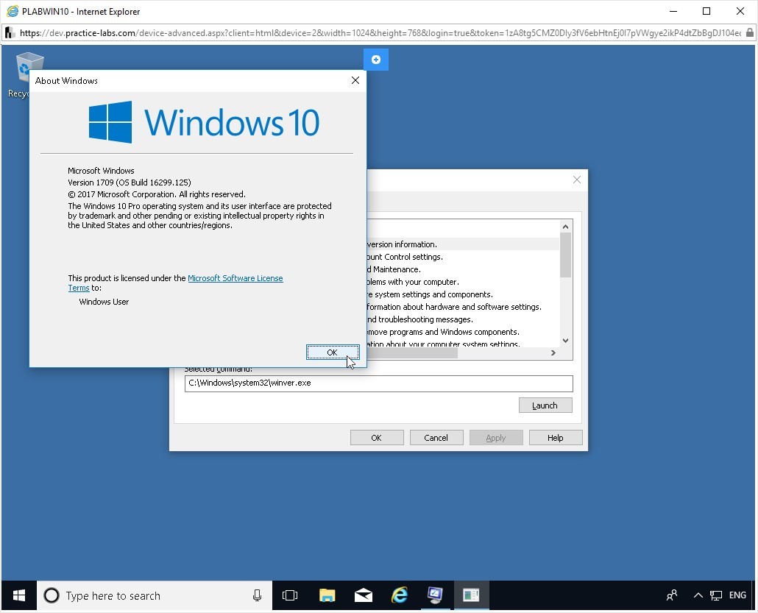Click the Launch button
The image size is (758, 613).
tap(545, 405)
